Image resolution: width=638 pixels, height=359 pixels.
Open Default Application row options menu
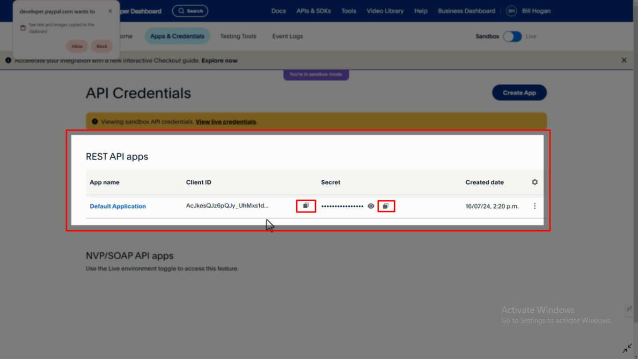(x=535, y=206)
